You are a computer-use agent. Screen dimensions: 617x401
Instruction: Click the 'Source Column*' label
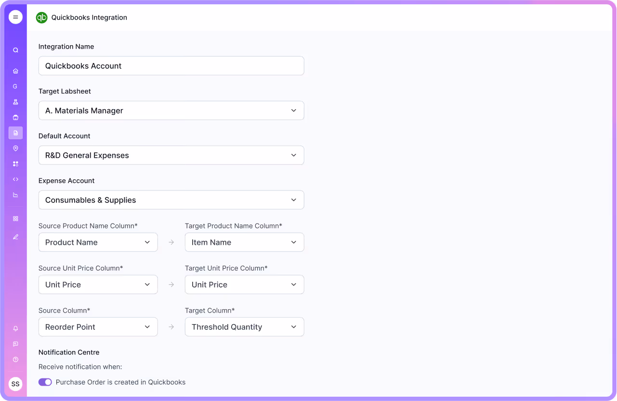[65, 311]
